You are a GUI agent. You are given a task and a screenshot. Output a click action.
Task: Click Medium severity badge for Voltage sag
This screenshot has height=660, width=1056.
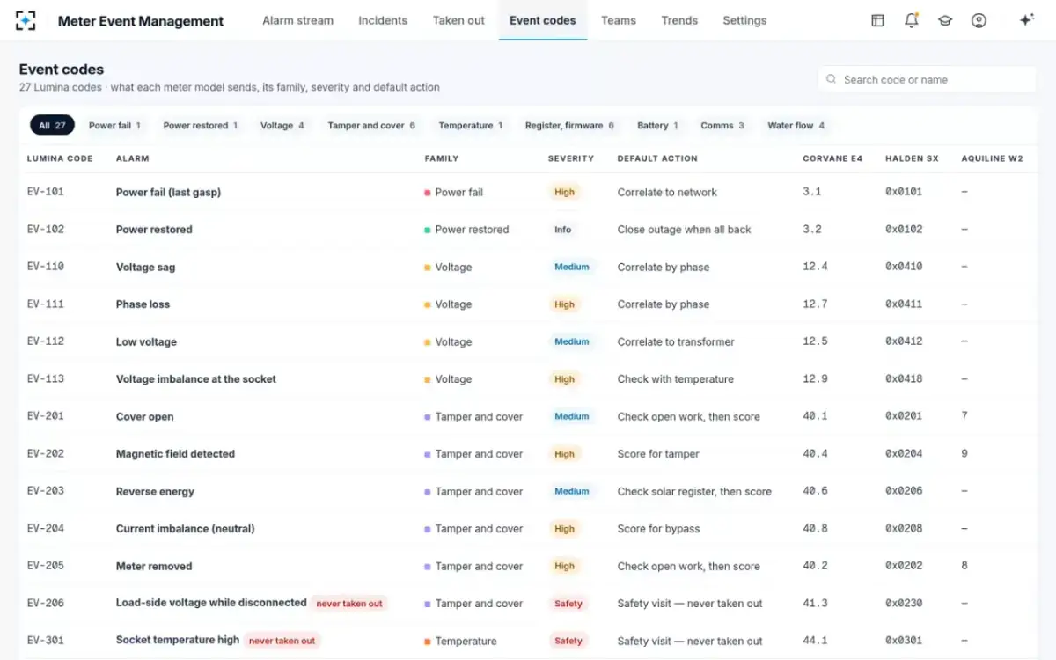tap(571, 267)
